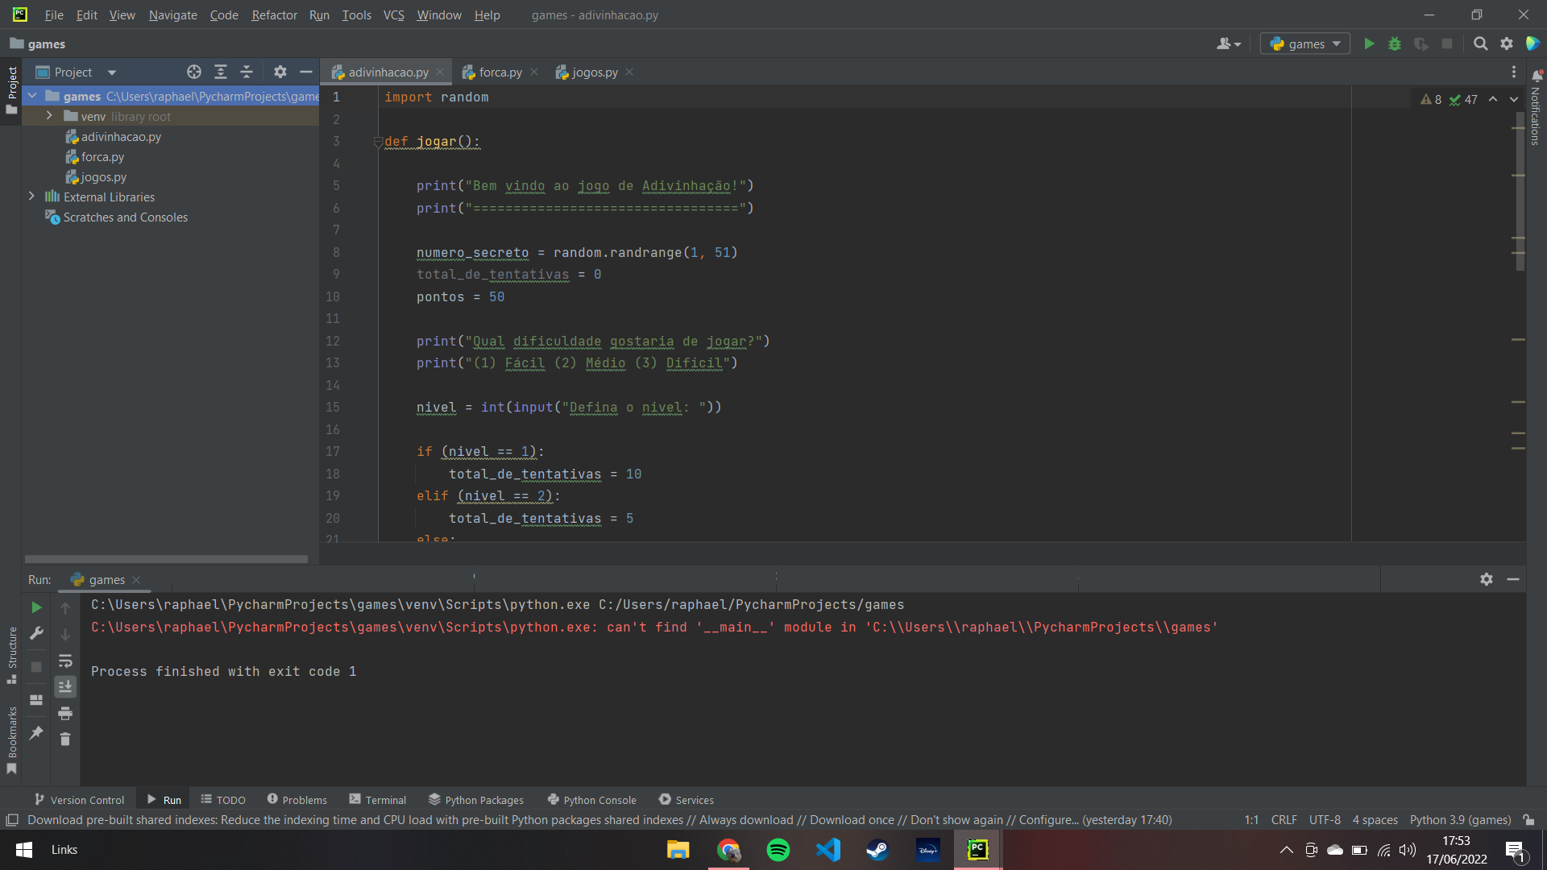Open Problems tool window
This screenshot has width=1547, height=870.
coord(297,800)
